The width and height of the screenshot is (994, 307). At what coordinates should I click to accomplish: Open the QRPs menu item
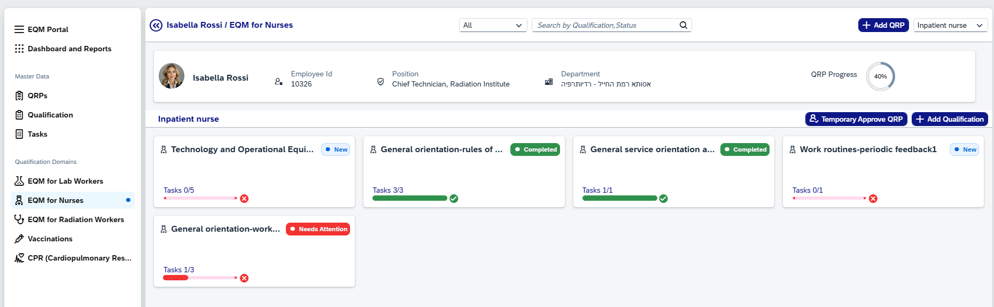click(x=37, y=96)
